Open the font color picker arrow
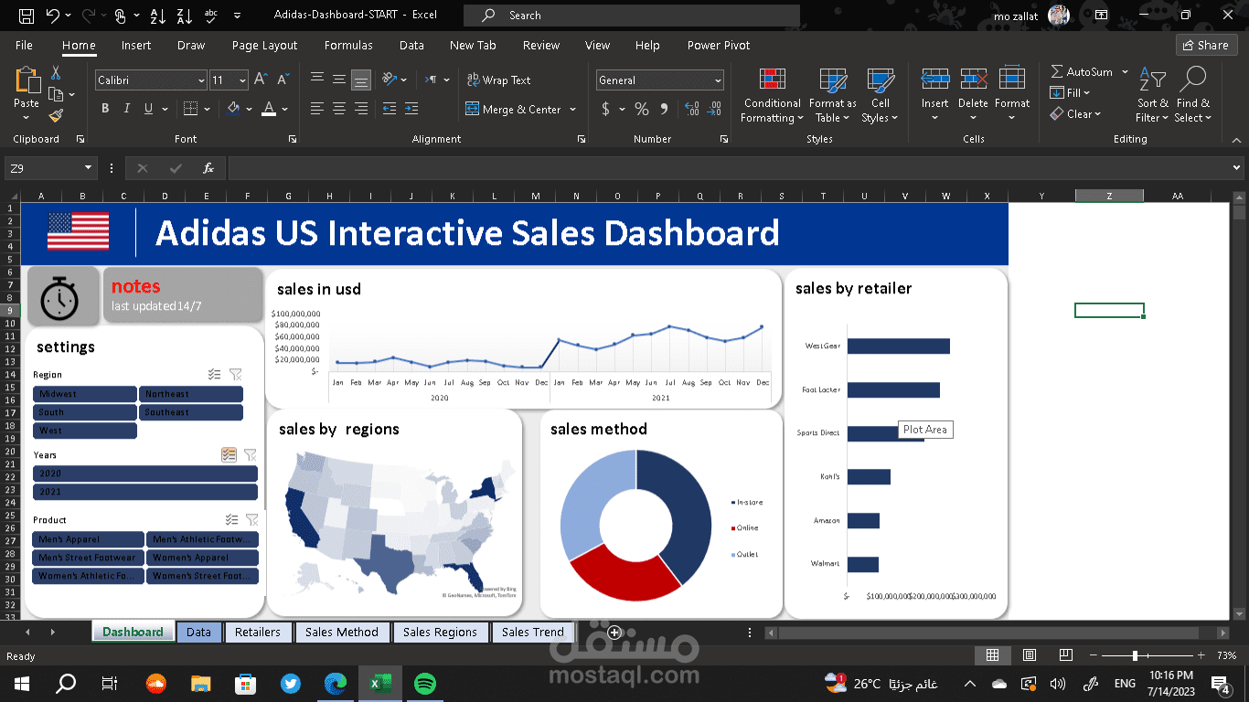Viewport: 1249px width, 702px height. point(285,109)
